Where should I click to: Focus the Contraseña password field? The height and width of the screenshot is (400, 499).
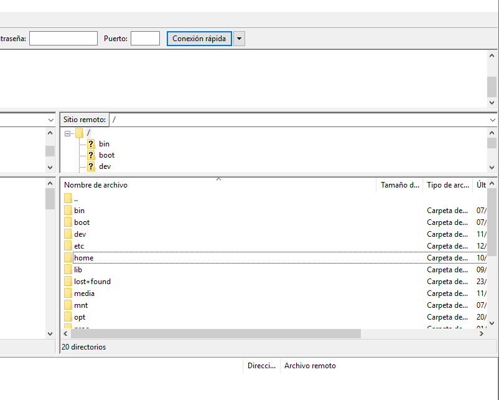pyautogui.click(x=63, y=39)
